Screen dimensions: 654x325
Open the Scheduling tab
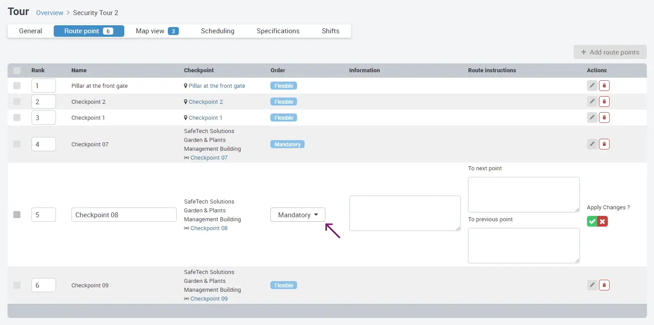(x=218, y=31)
